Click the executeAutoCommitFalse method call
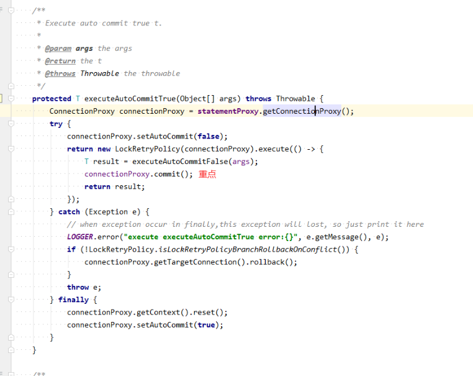473x376 pixels. [x=180, y=162]
